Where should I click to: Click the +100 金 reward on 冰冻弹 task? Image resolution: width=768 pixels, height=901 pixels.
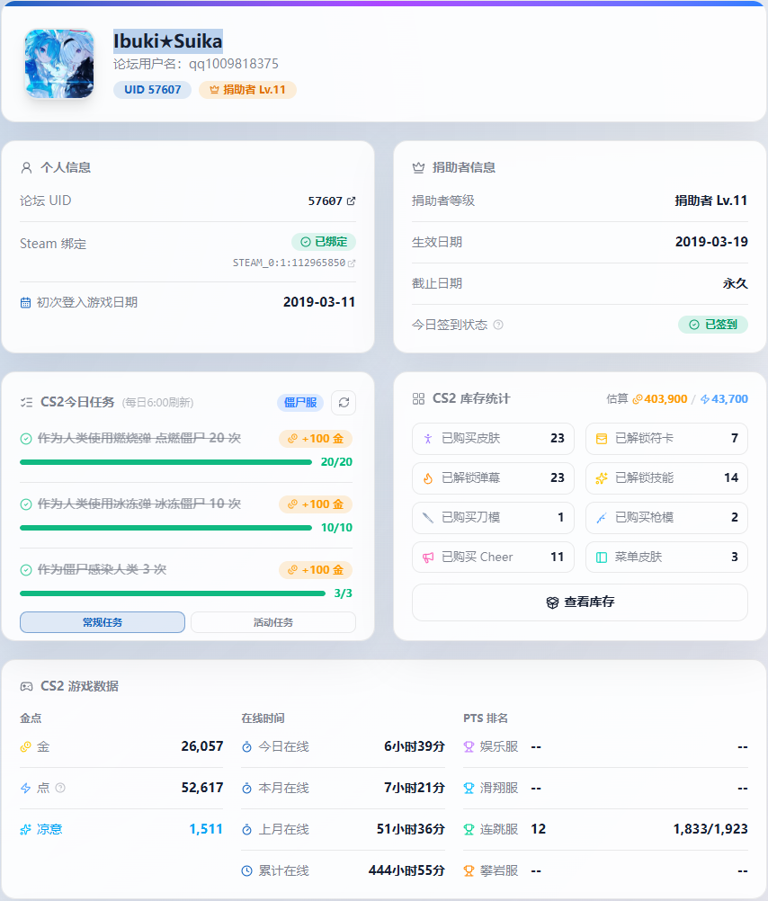(316, 504)
